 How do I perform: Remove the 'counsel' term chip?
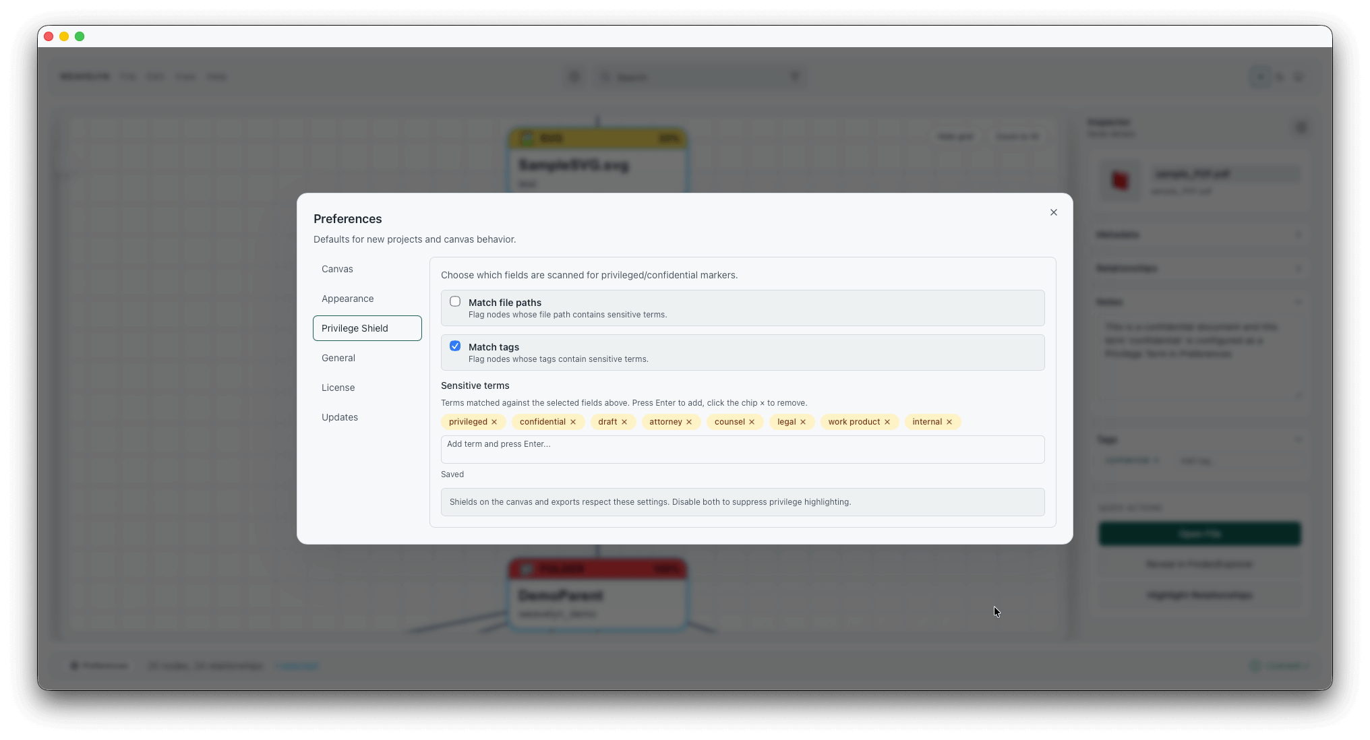coord(752,422)
